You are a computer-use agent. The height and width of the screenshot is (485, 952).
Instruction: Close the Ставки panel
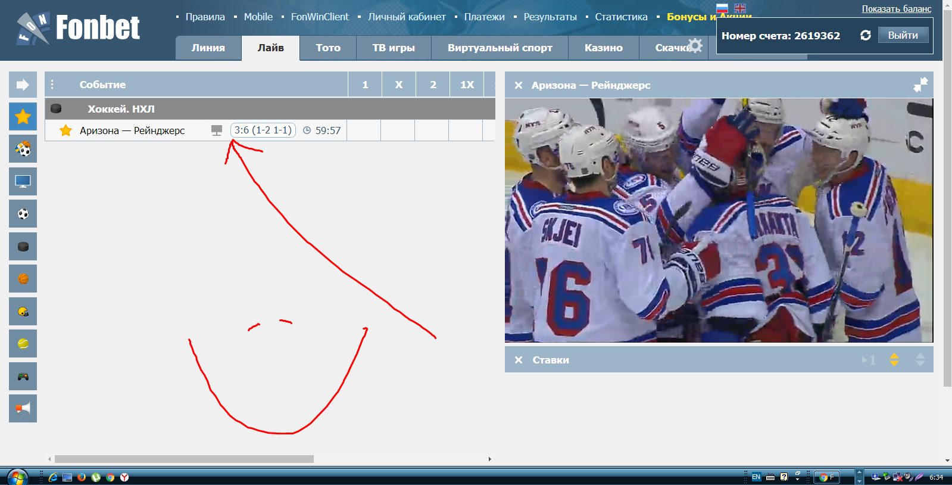[x=519, y=360]
